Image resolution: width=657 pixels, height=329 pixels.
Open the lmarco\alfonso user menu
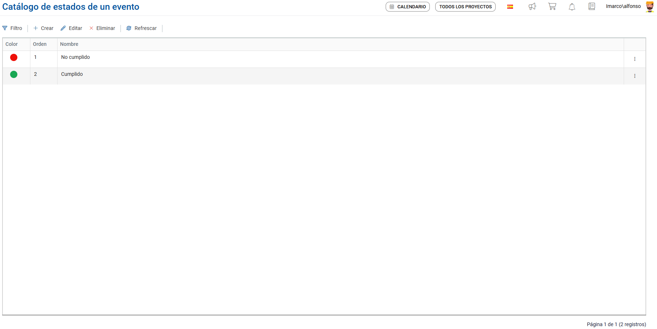[623, 7]
